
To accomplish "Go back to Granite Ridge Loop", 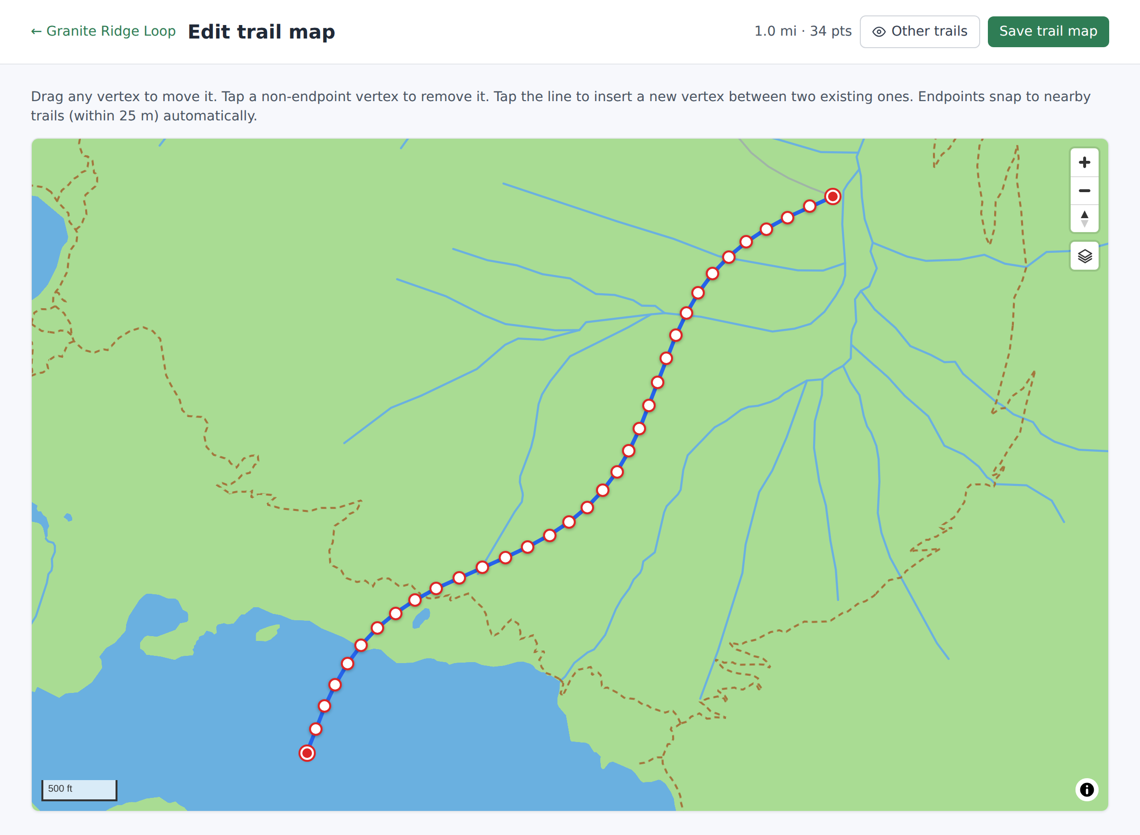I will (x=103, y=31).
